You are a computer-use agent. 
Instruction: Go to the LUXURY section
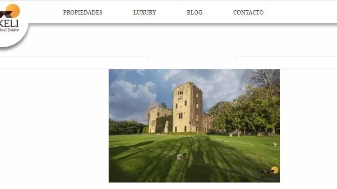coord(145,13)
